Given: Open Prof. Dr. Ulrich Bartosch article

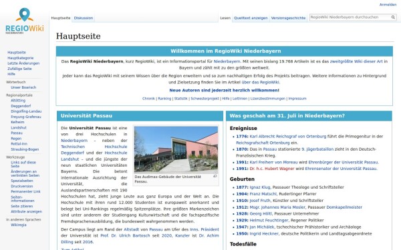Looking at the screenshot, I should pos(125,235).
